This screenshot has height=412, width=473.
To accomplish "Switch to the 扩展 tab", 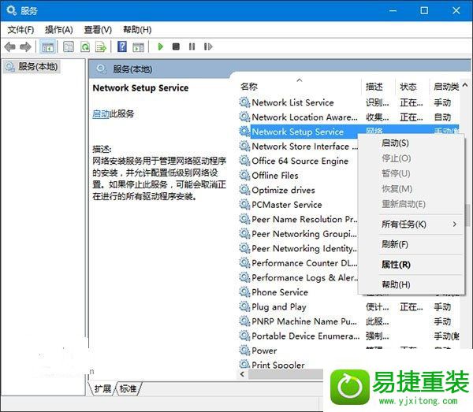I will click(x=102, y=388).
